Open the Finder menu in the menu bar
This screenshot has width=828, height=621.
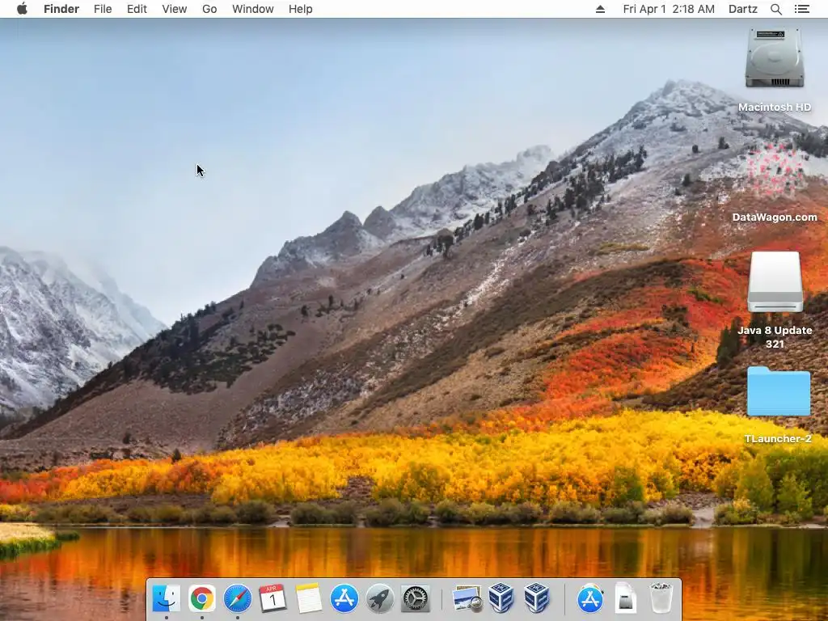(x=61, y=9)
